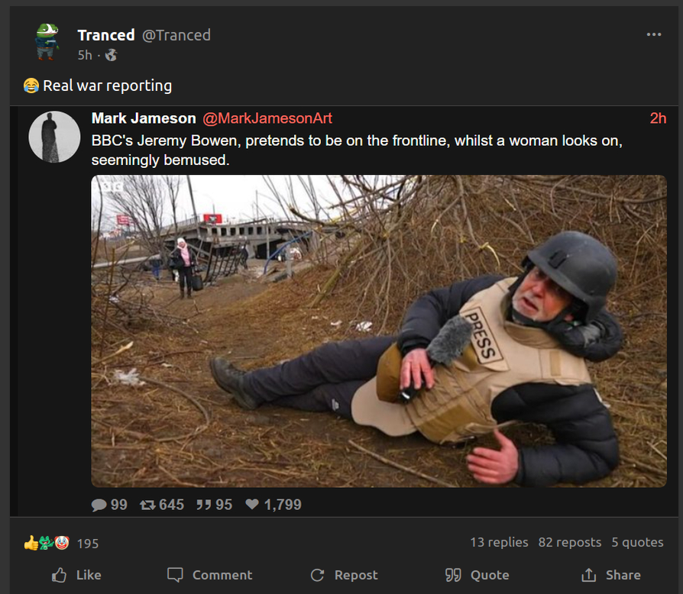Click the speech bubble icon showing 99

pyautogui.click(x=99, y=505)
